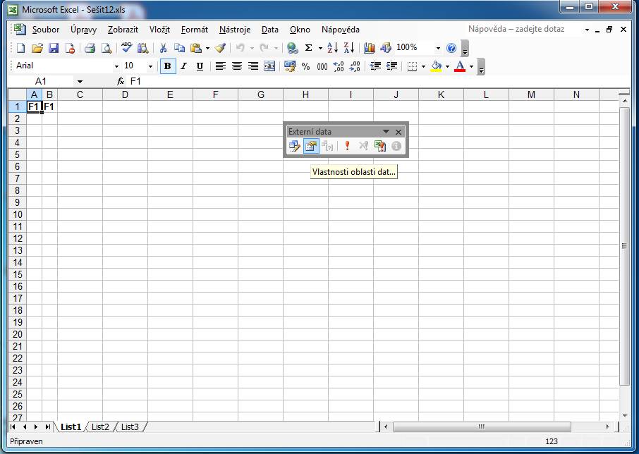
Task: Sort descending Z to A
Action: pos(349,48)
